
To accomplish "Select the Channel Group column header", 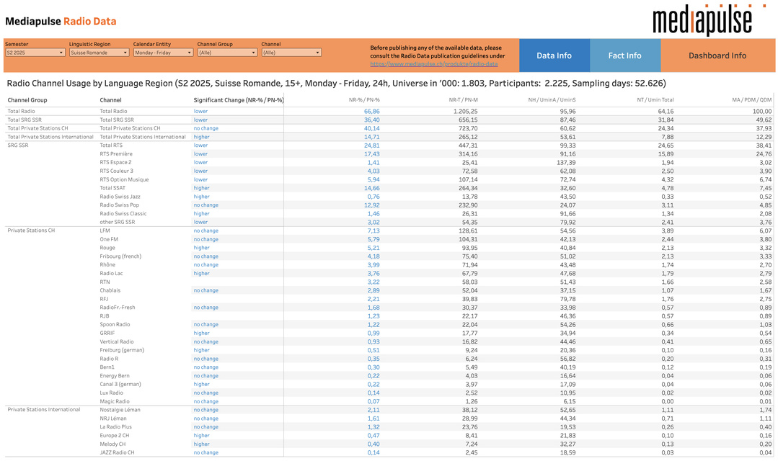I will pos(27,100).
